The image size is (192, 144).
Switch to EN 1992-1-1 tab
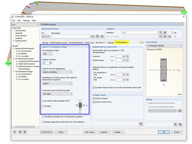tap(101, 43)
